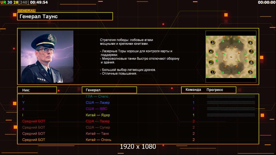276x155 pixels.
Task: Click start position 6 on the minimap
Action: [251, 62]
